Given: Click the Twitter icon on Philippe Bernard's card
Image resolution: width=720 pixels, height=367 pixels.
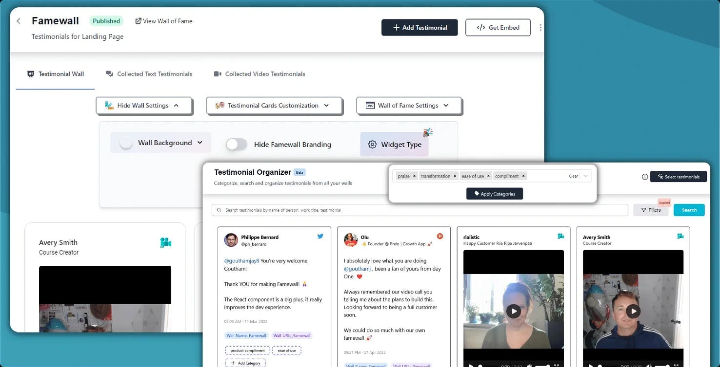Looking at the screenshot, I should pyautogui.click(x=320, y=236).
